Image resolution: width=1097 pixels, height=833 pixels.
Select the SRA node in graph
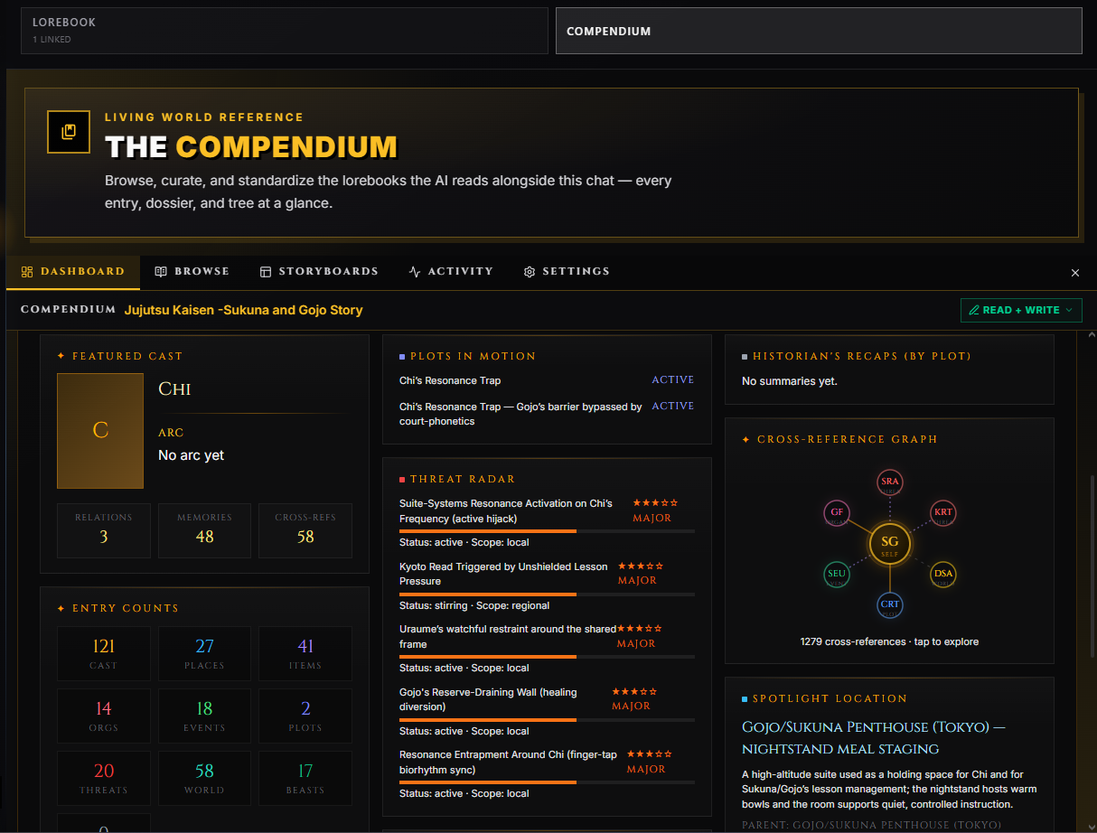[890, 482]
